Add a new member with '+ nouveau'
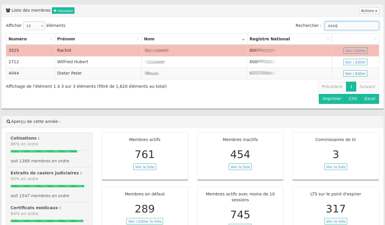The height and width of the screenshot is (225, 385). click(63, 11)
